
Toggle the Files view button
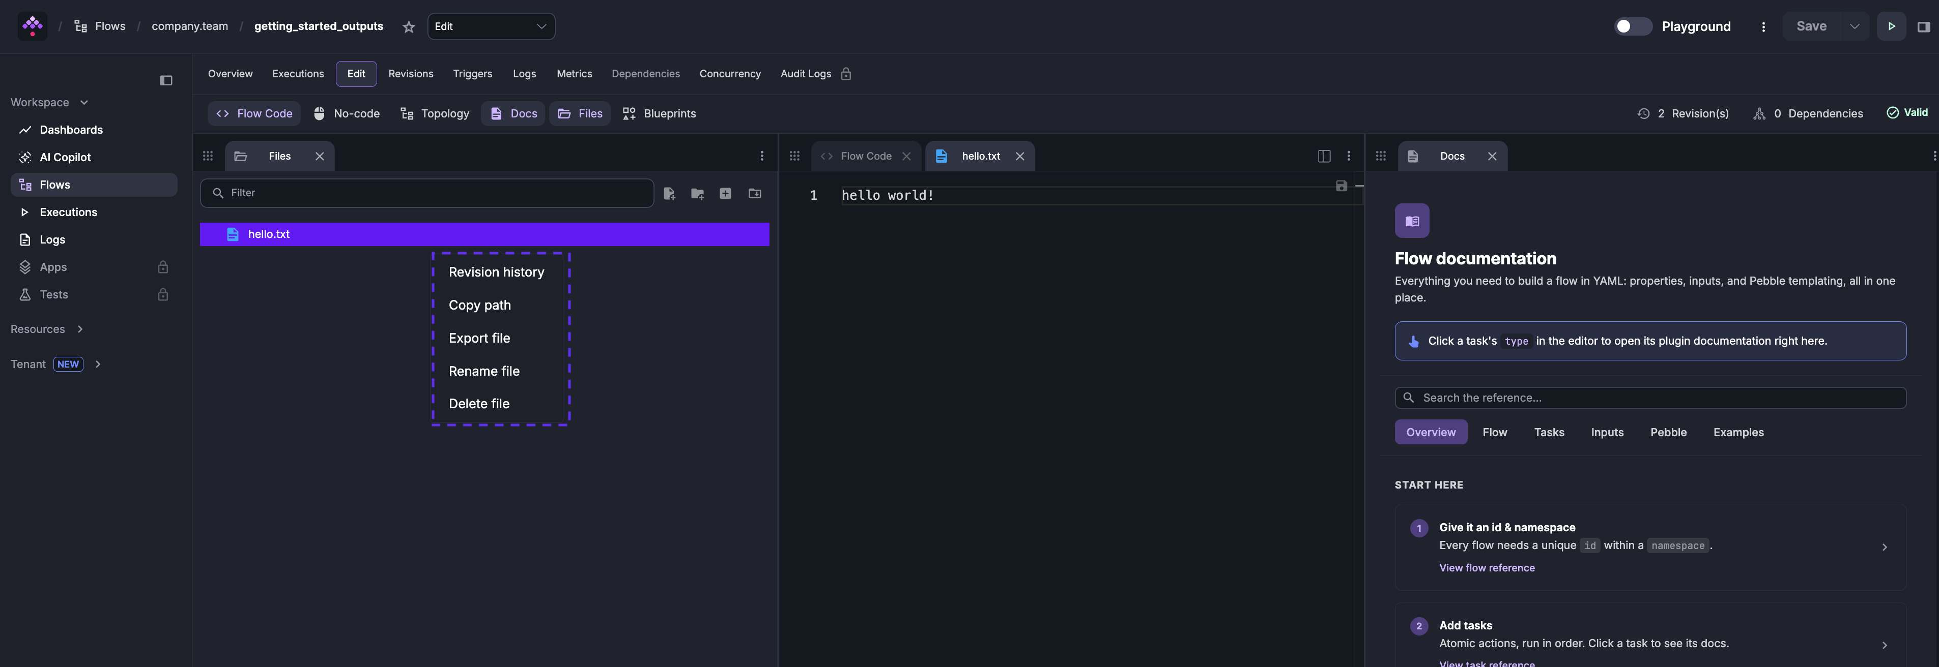coord(580,113)
